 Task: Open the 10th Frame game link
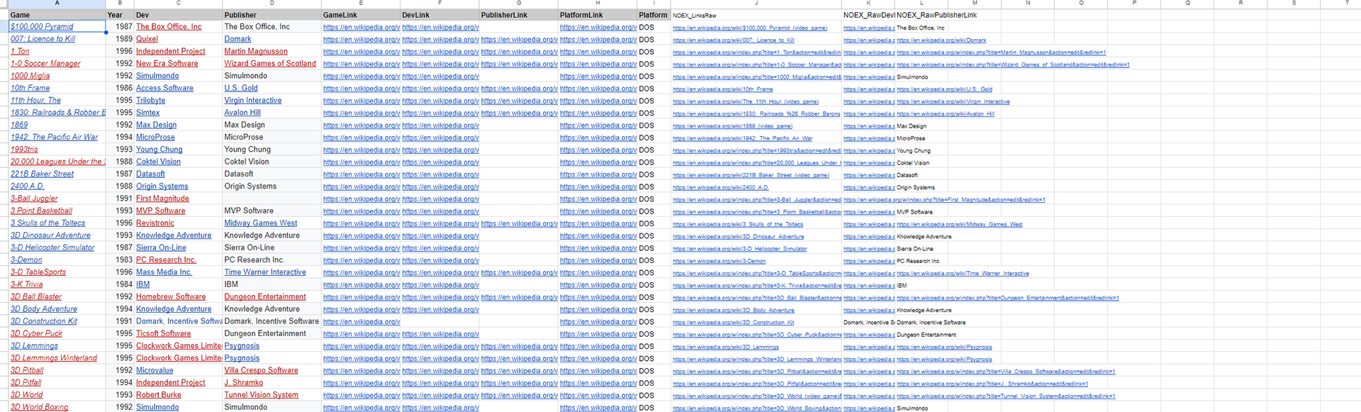(x=30, y=88)
